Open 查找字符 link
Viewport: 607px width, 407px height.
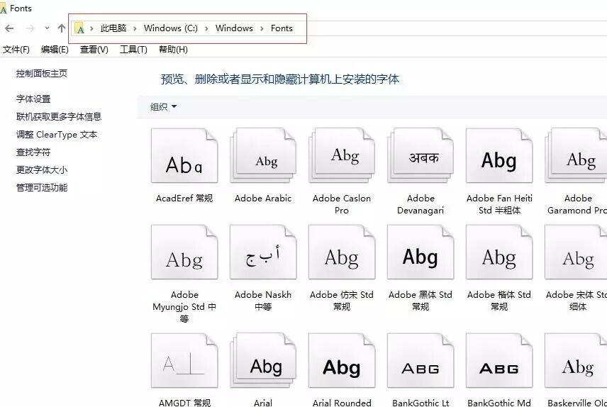[x=33, y=152]
